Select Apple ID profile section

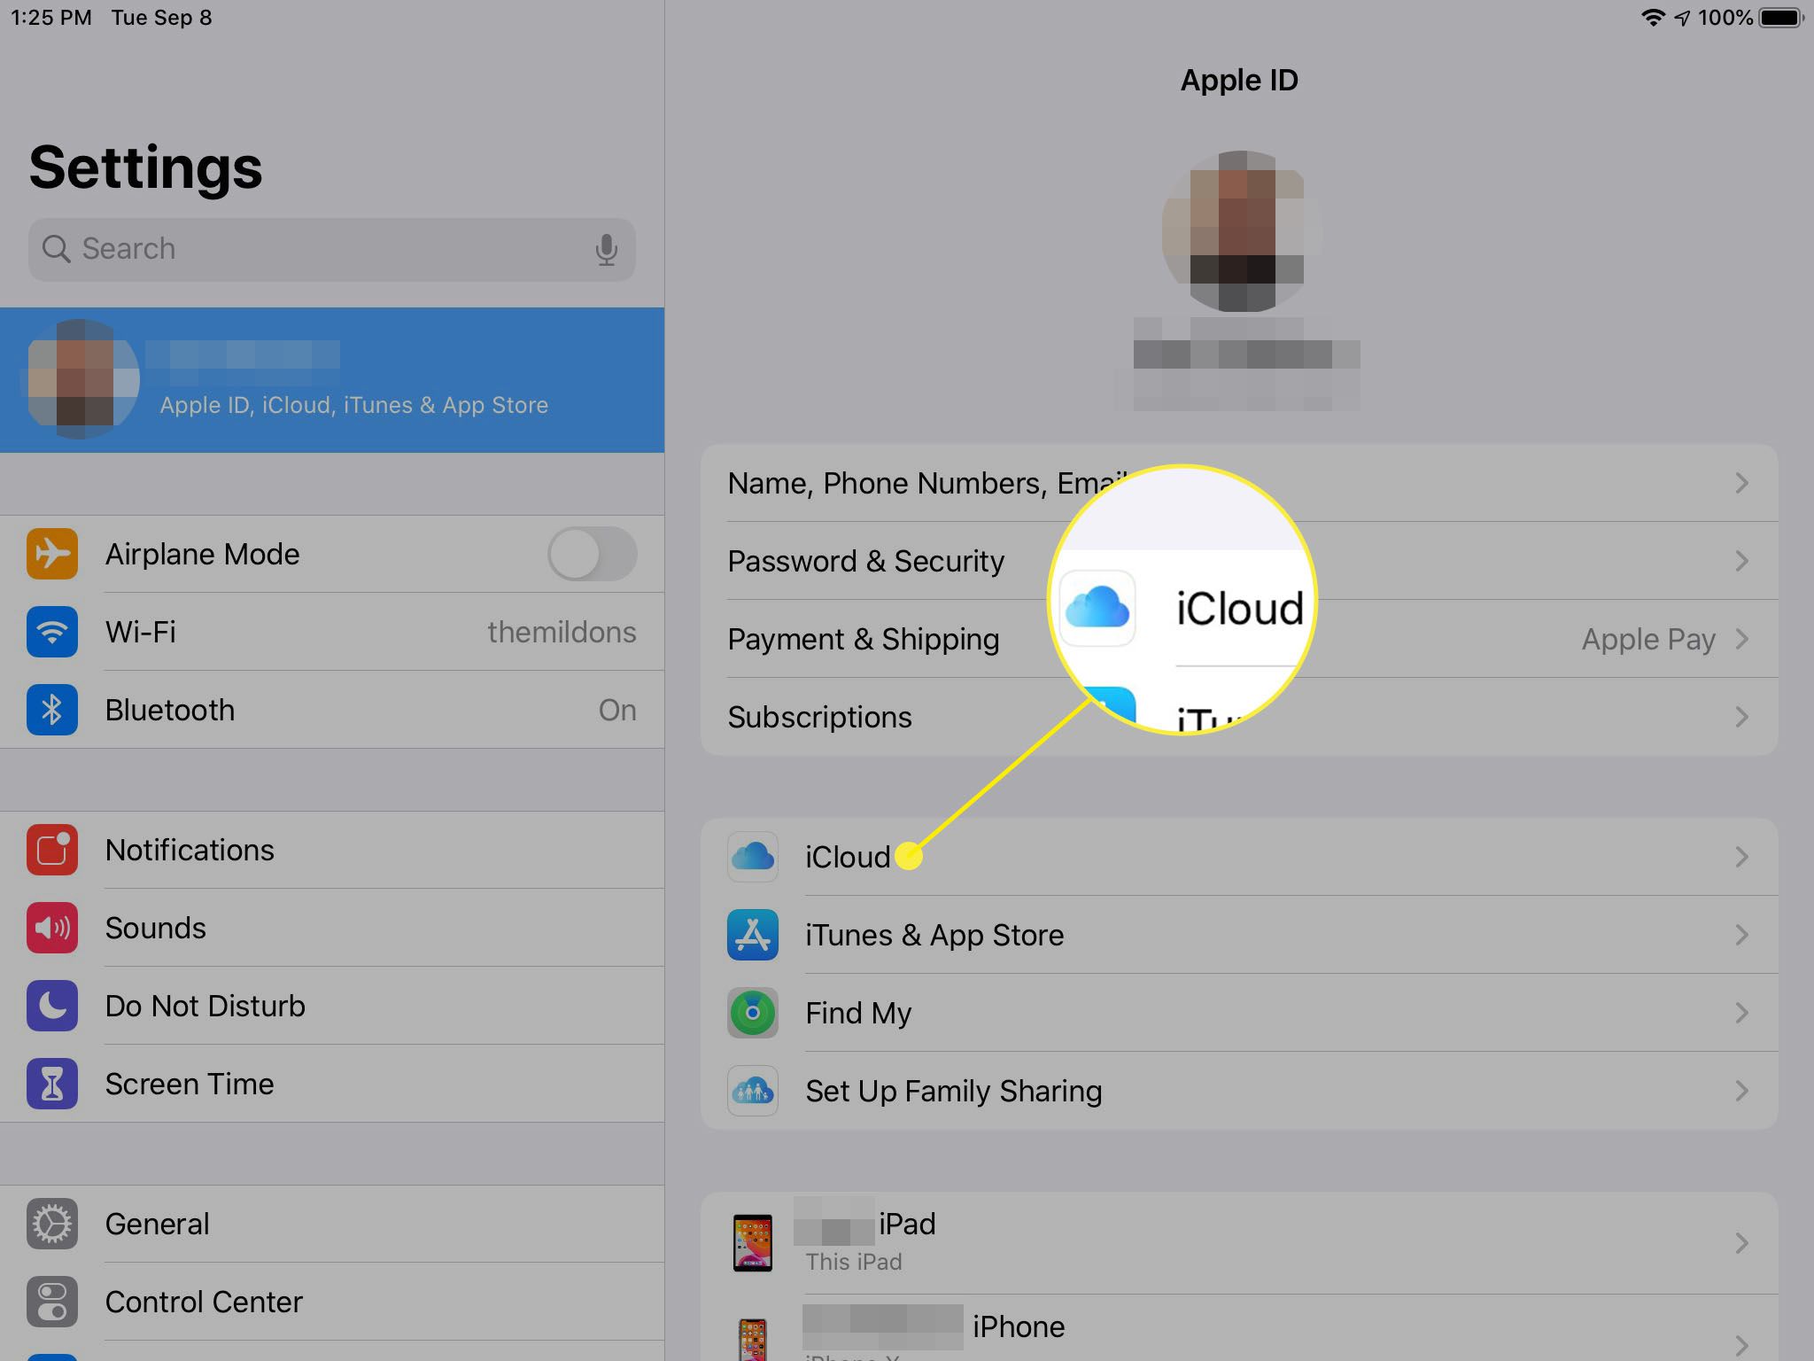(x=331, y=380)
